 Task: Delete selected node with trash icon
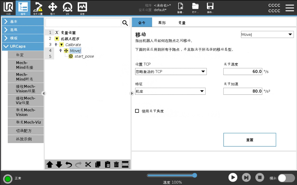click(116, 164)
